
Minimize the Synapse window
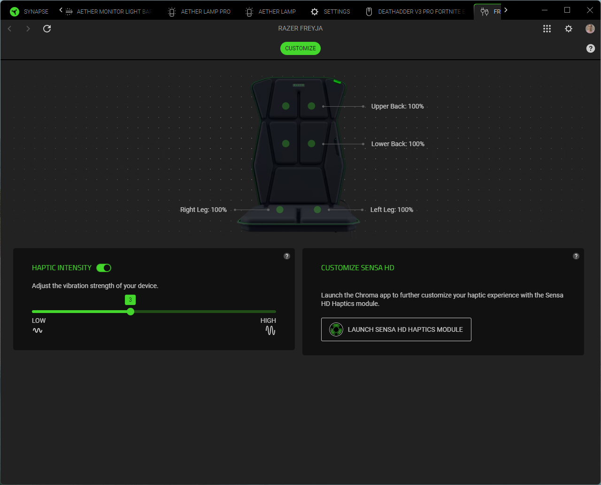[545, 10]
